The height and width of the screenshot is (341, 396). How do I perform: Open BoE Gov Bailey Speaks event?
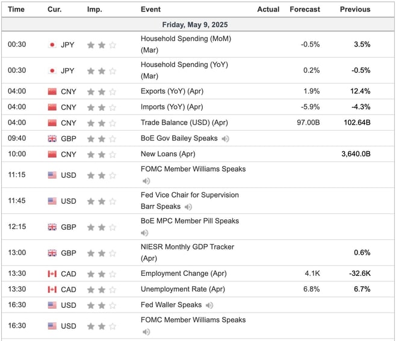click(x=179, y=138)
